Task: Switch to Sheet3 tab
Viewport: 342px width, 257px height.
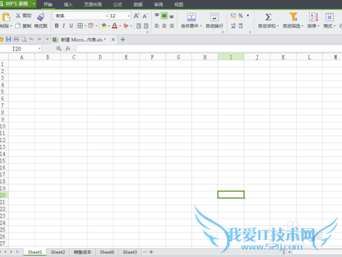Action: [130, 252]
